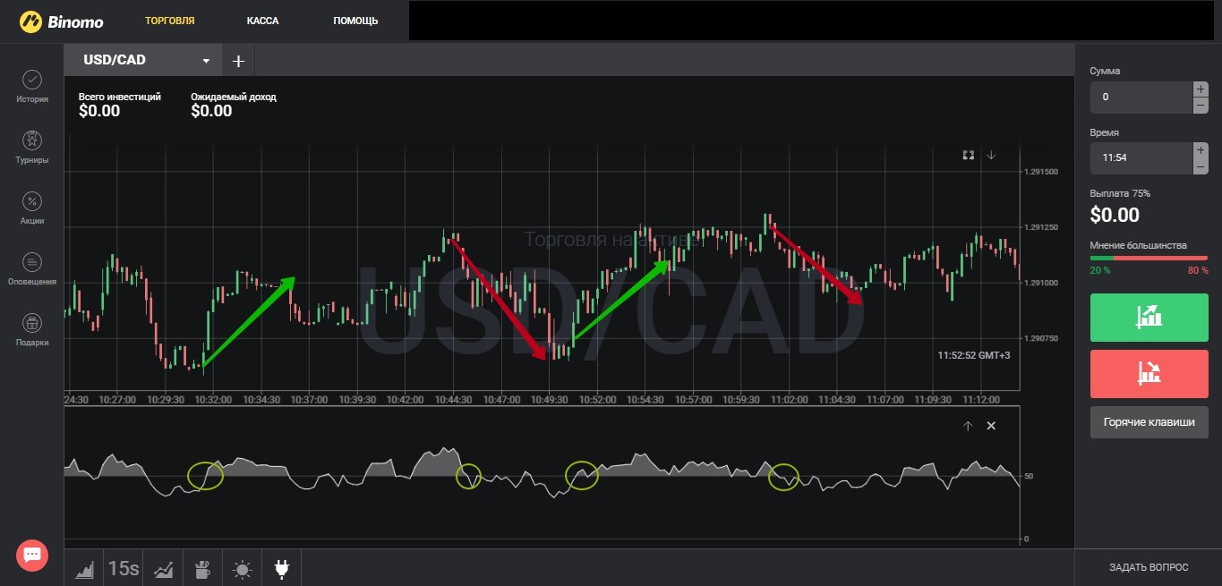Click the 10:59:30 time axis label
This screenshot has width=1222, height=586.
tap(741, 400)
